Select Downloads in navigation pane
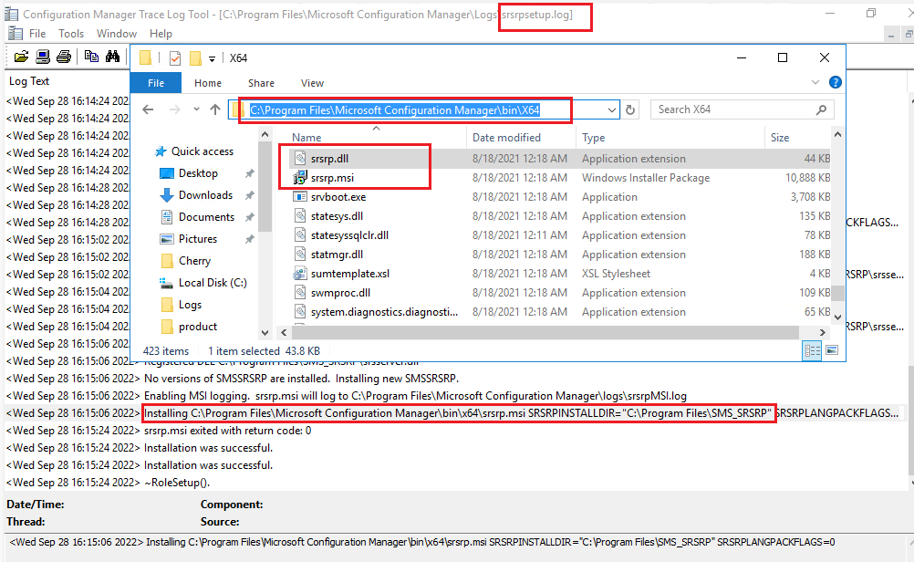Viewport: 914px width, 562px height. pos(205,194)
